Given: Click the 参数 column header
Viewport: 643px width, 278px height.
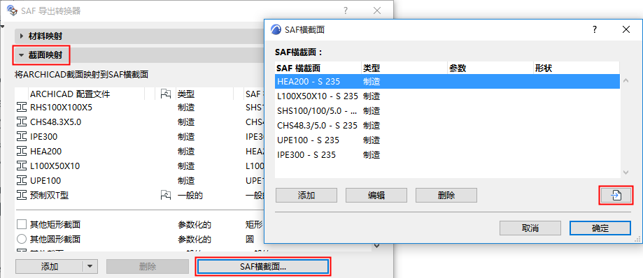Looking at the screenshot, I should pos(490,68).
